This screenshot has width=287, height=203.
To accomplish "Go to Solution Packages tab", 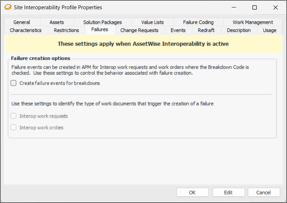I will 102,22.
